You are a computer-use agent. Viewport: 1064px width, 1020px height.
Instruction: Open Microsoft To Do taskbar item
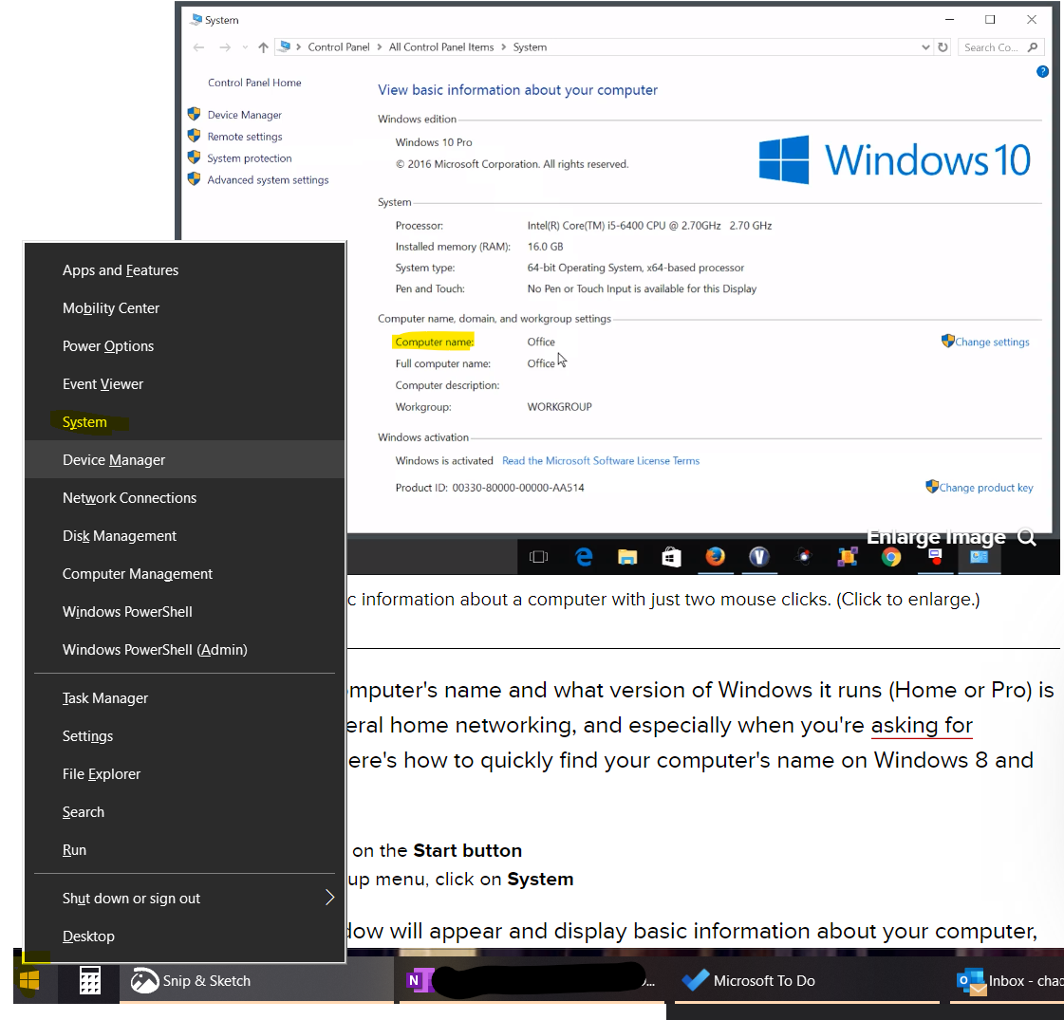coord(808,981)
